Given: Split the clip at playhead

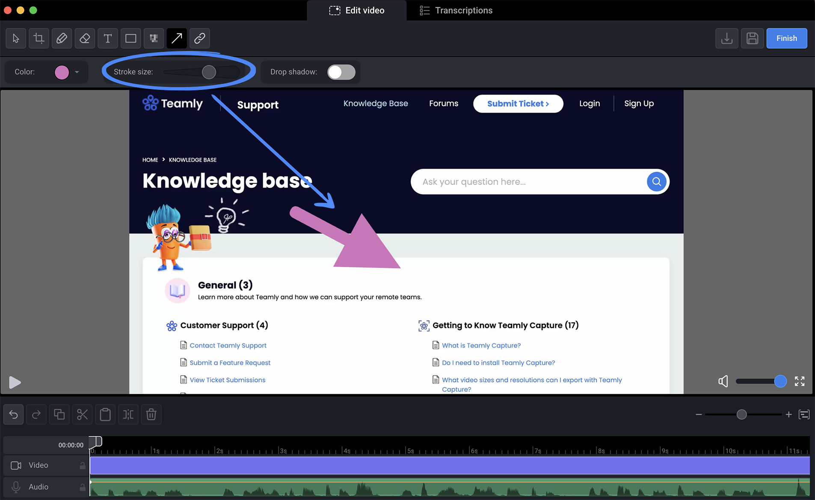Looking at the screenshot, I should point(128,414).
